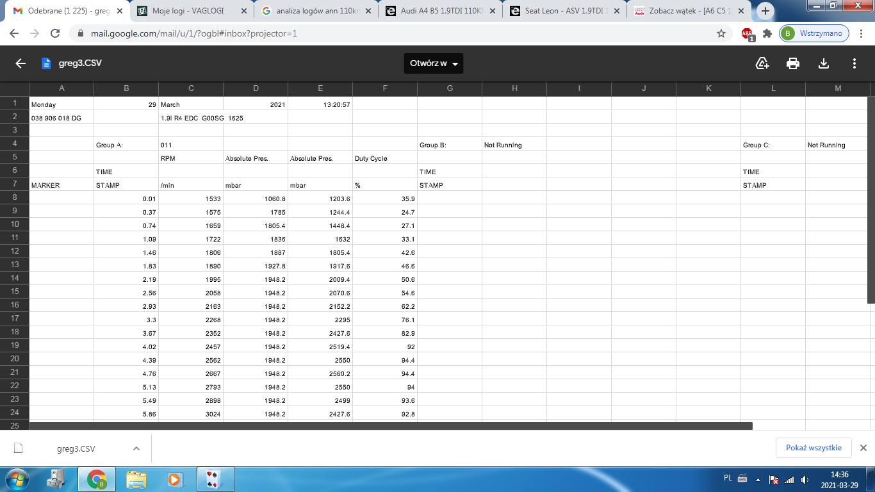Expand options for the greg3.CSV download
The width and height of the screenshot is (875, 492).
tap(136, 448)
